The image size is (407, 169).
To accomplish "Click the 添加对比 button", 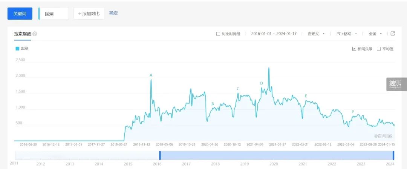I will click(x=89, y=14).
